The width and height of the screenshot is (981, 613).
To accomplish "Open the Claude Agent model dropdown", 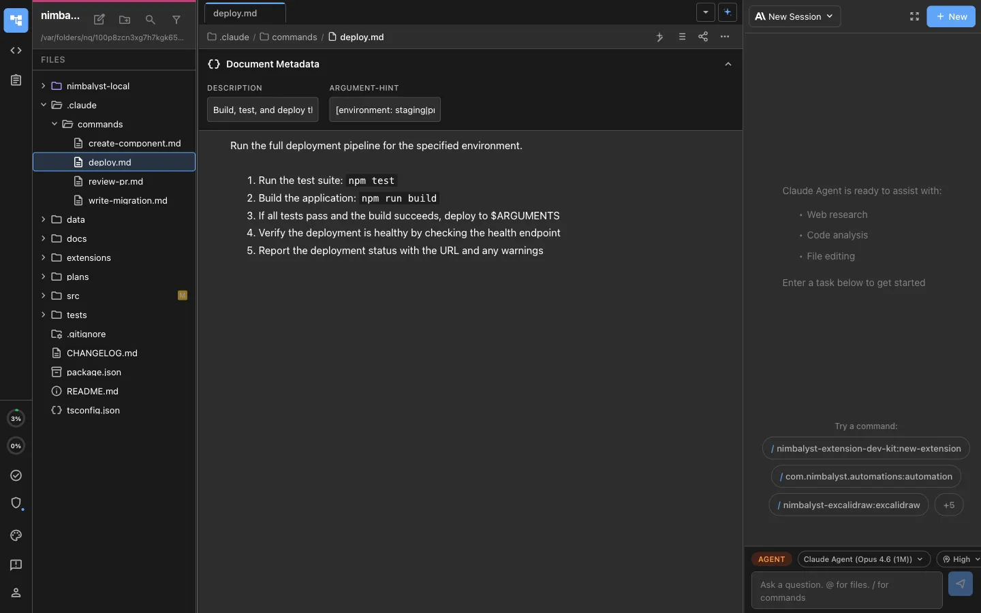I will (x=863, y=559).
